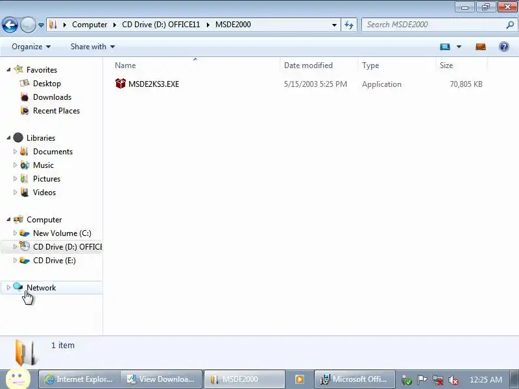Open Favorites in navigation pane
Image resolution: width=519 pixels, height=389 pixels.
pyautogui.click(x=42, y=70)
